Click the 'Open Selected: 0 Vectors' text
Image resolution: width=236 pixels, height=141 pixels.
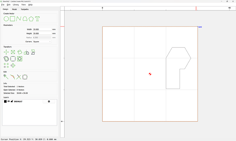[x=14, y=90]
